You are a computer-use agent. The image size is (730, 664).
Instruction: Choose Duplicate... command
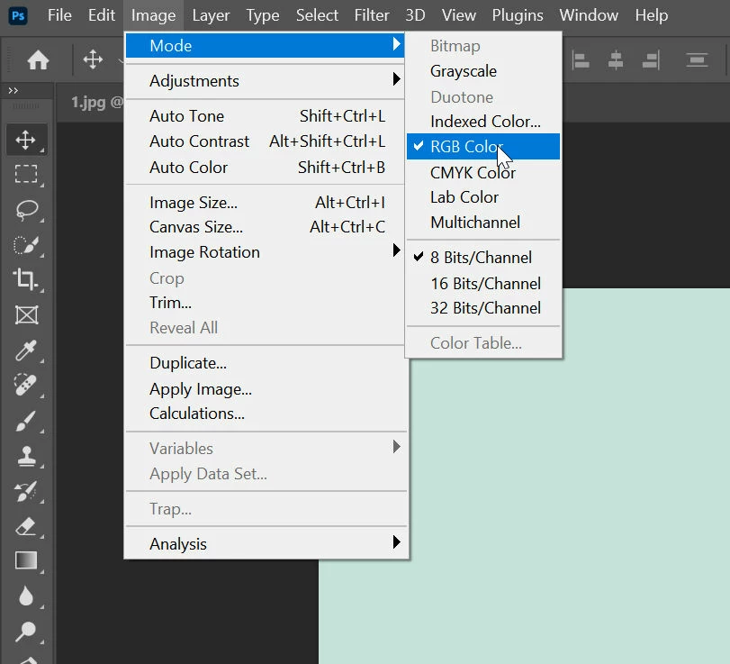point(265,363)
